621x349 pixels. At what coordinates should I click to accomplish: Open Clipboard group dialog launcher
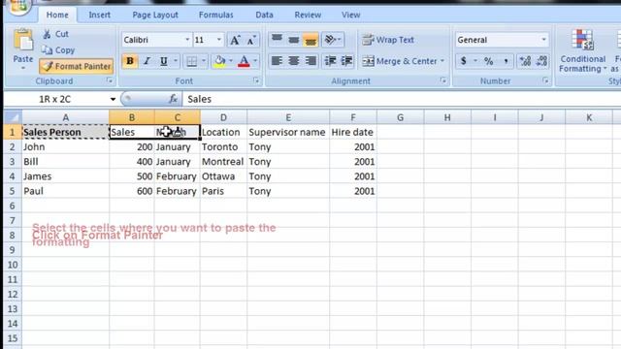tap(110, 80)
